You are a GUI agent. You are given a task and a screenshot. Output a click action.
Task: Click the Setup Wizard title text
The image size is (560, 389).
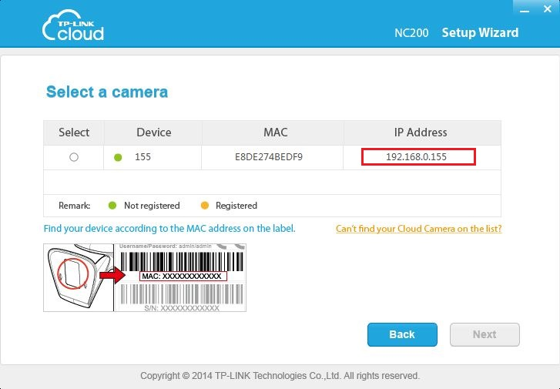[479, 32]
